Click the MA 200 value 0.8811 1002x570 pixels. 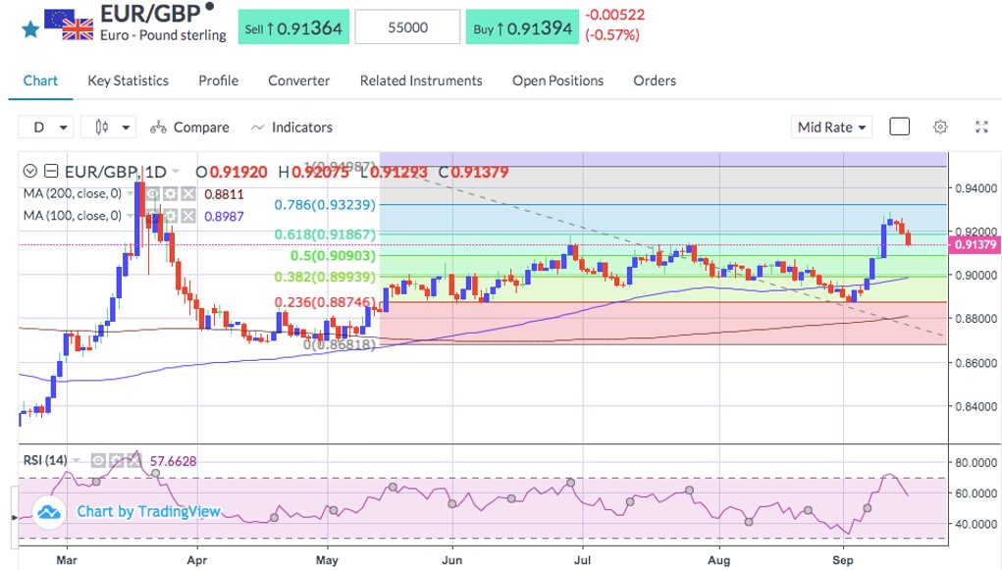(x=224, y=194)
